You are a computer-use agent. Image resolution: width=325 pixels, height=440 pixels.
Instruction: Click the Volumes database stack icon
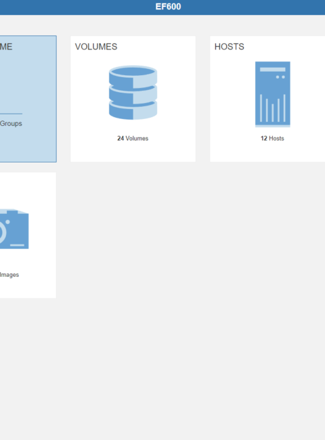[x=133, y=93]
